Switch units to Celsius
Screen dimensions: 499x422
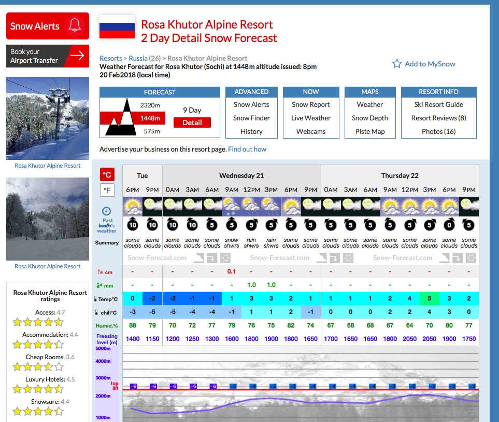pyautogui.click(x=107, y=174)
